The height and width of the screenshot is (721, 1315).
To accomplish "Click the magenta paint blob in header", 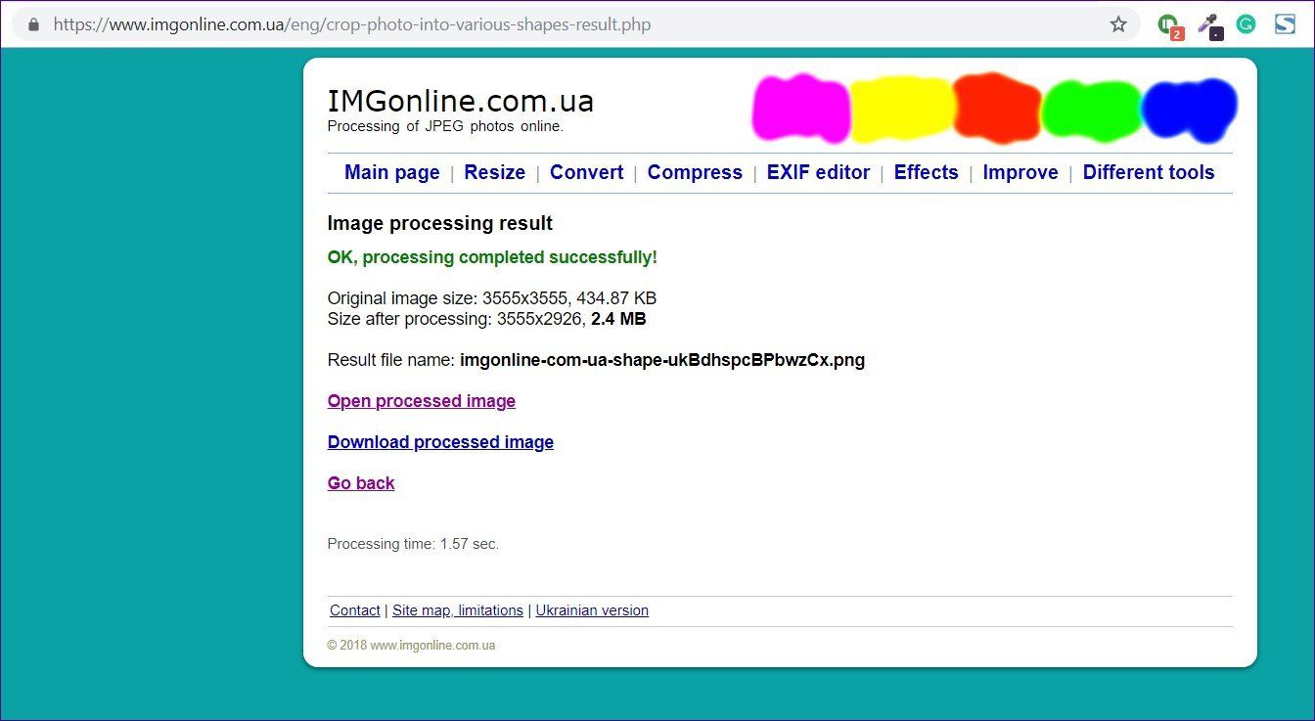I will [801, 107].
